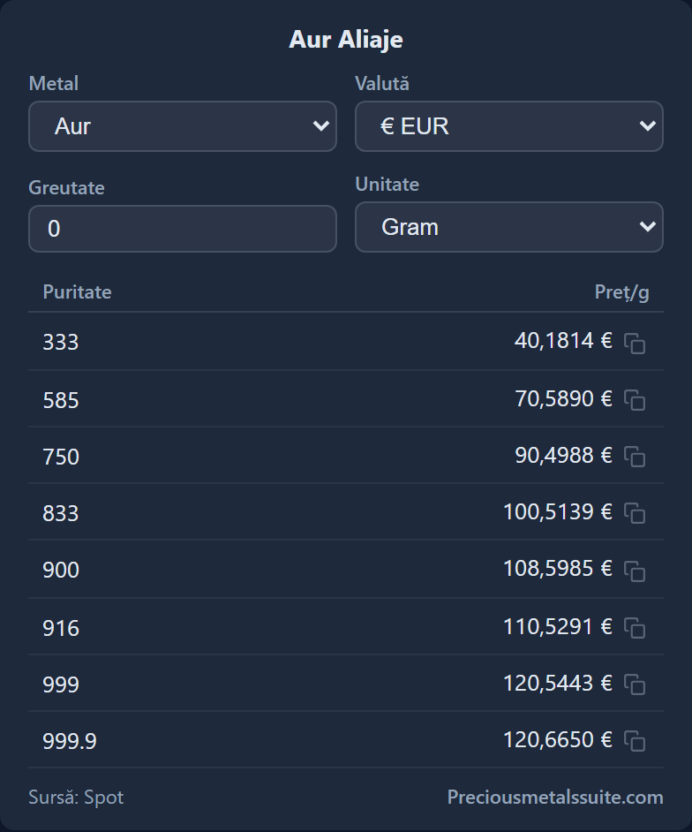Copy the 999.9 purity price
Image resolution: width=692 pixels, height=832 pixels.
click(x=635, y=741)
